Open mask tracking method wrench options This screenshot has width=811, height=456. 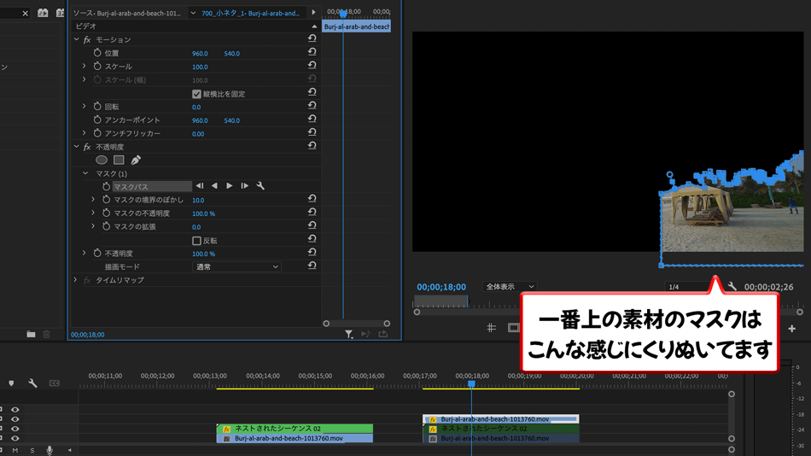tap(260, 186)
